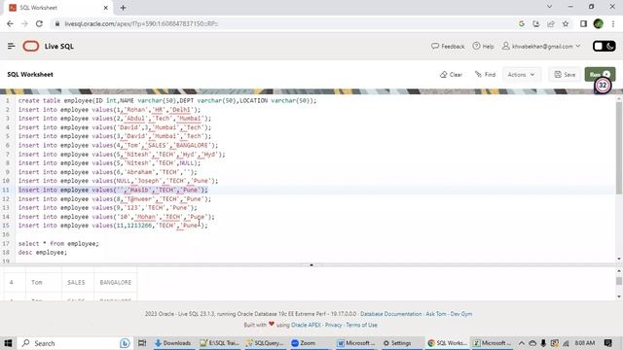Click the taskbar Search box
This screenshot has height=350, width=623.
[x=76, y=343]
